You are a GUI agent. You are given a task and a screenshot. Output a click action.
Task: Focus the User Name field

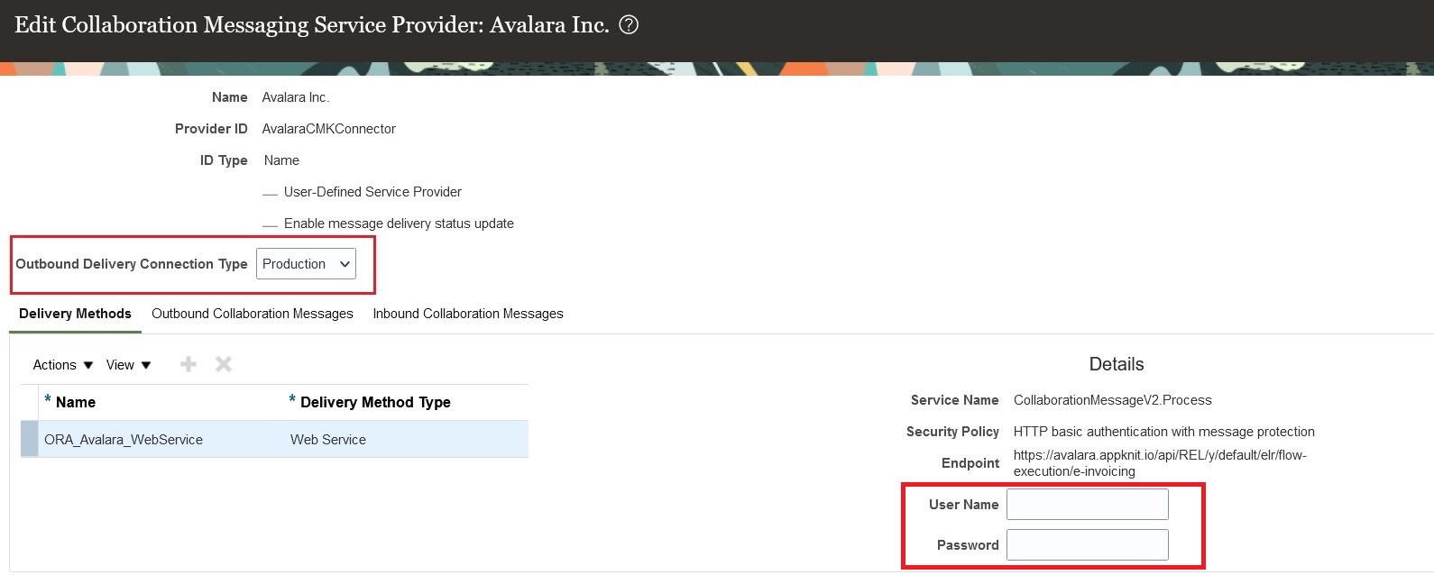click(x=1087, y=505)
